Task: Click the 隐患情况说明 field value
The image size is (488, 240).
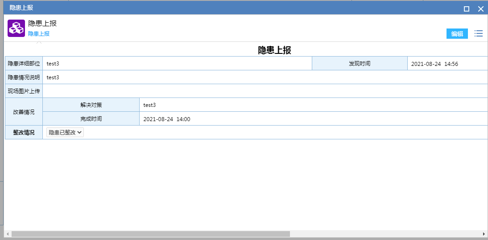Action: (x=53, y=77)
